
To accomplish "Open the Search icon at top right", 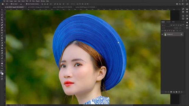I will [x=180, y=4].
